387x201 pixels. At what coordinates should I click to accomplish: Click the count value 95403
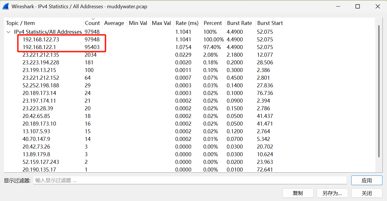click(x=92, y=47)
